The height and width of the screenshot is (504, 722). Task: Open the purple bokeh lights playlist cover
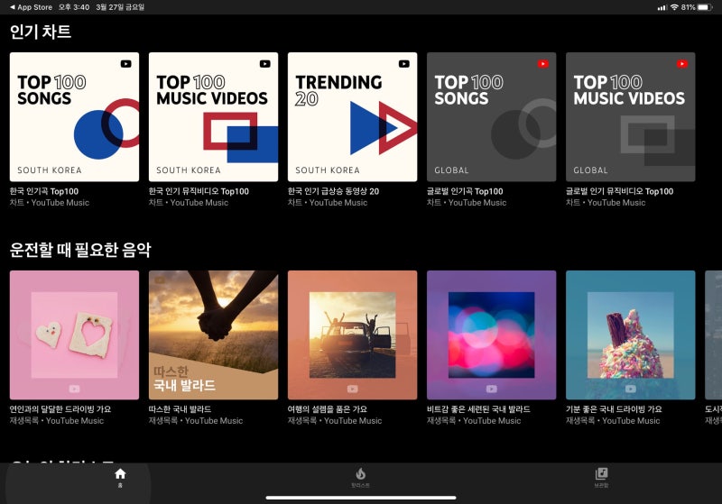(491, 334)
